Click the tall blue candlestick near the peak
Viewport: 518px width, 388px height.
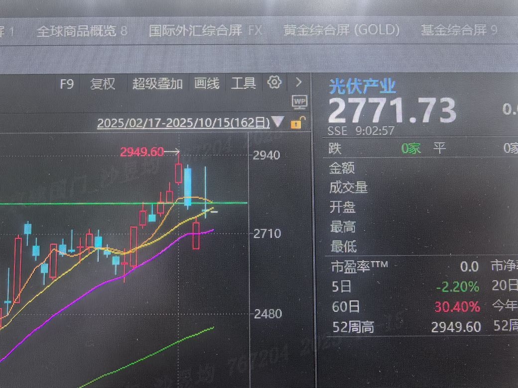[188, 187]
